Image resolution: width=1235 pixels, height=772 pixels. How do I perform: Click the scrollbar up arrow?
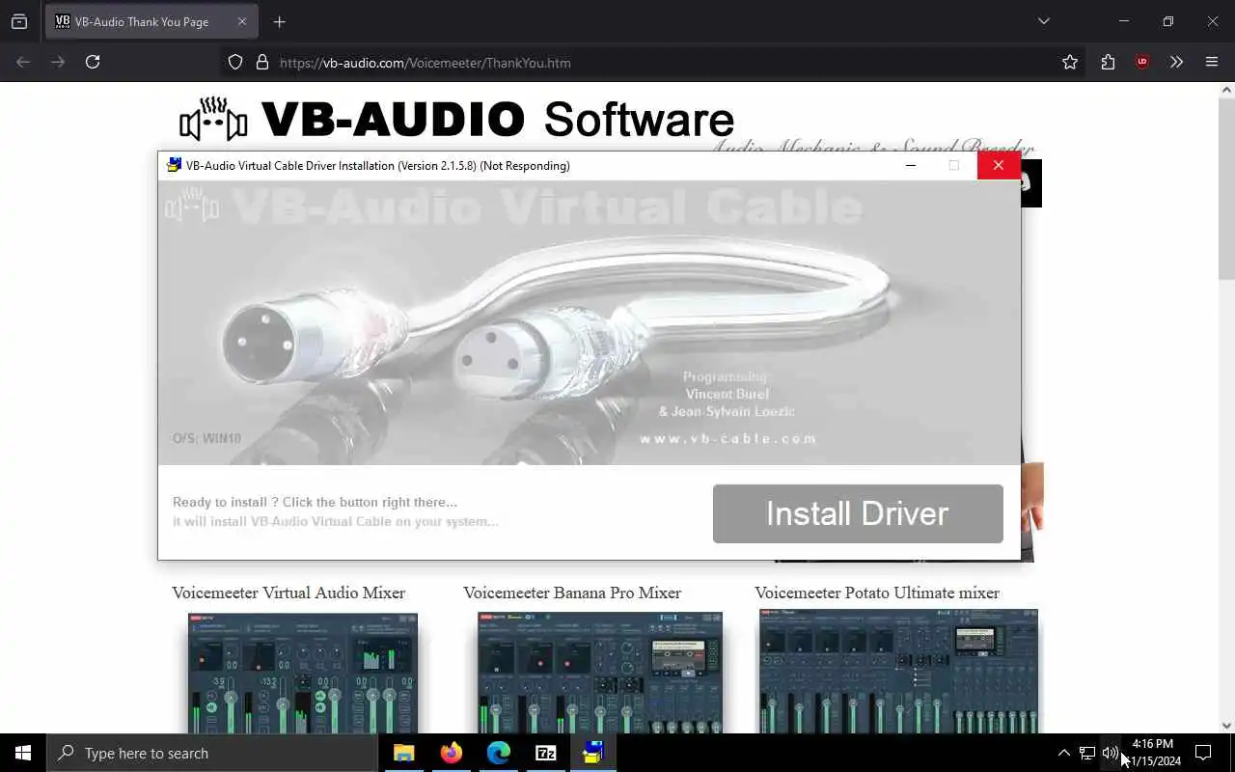click(1226, 90)
